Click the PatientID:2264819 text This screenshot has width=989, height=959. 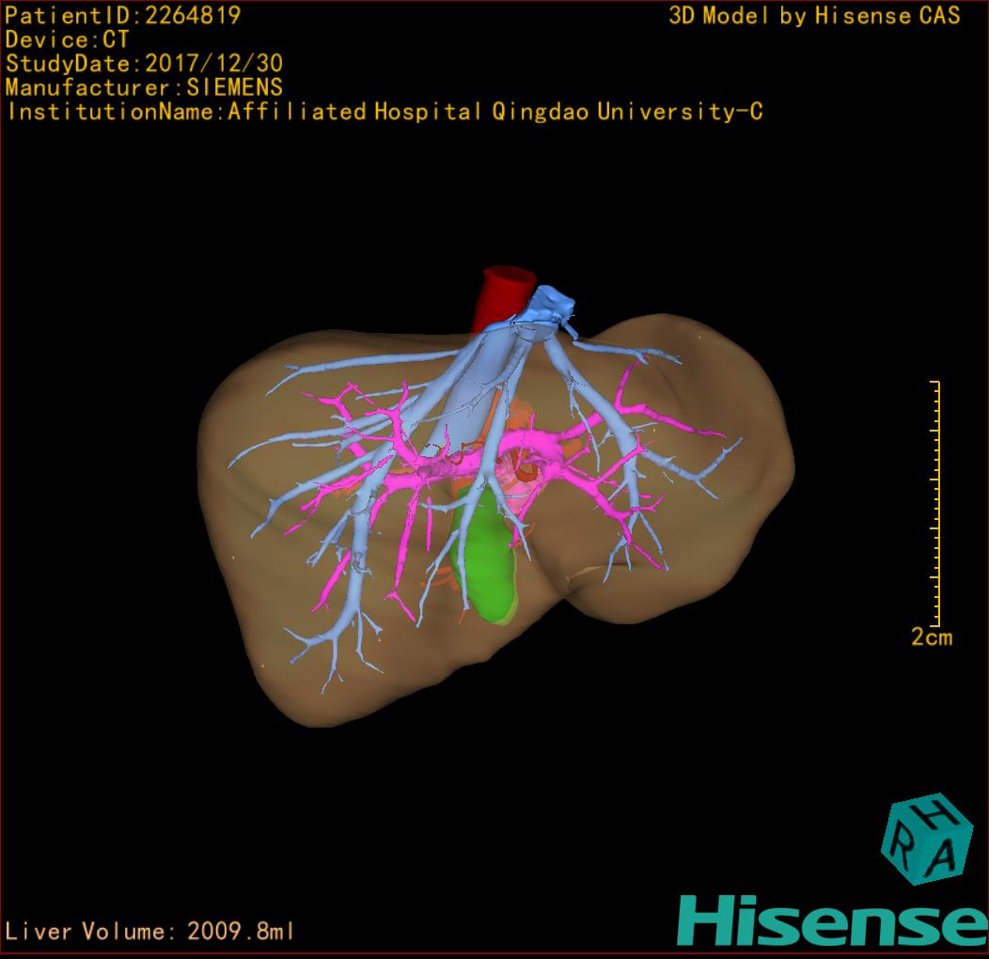[123, 15]
